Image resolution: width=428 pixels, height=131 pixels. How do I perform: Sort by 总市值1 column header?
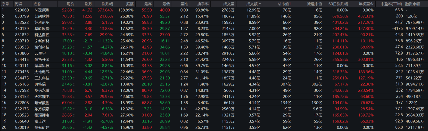(284, 4)
